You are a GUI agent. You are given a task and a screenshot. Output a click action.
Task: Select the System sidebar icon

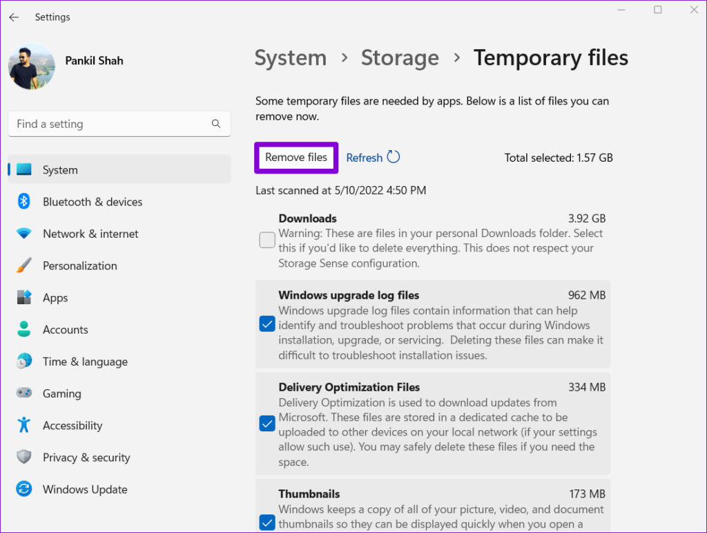(x=23, y=169)
